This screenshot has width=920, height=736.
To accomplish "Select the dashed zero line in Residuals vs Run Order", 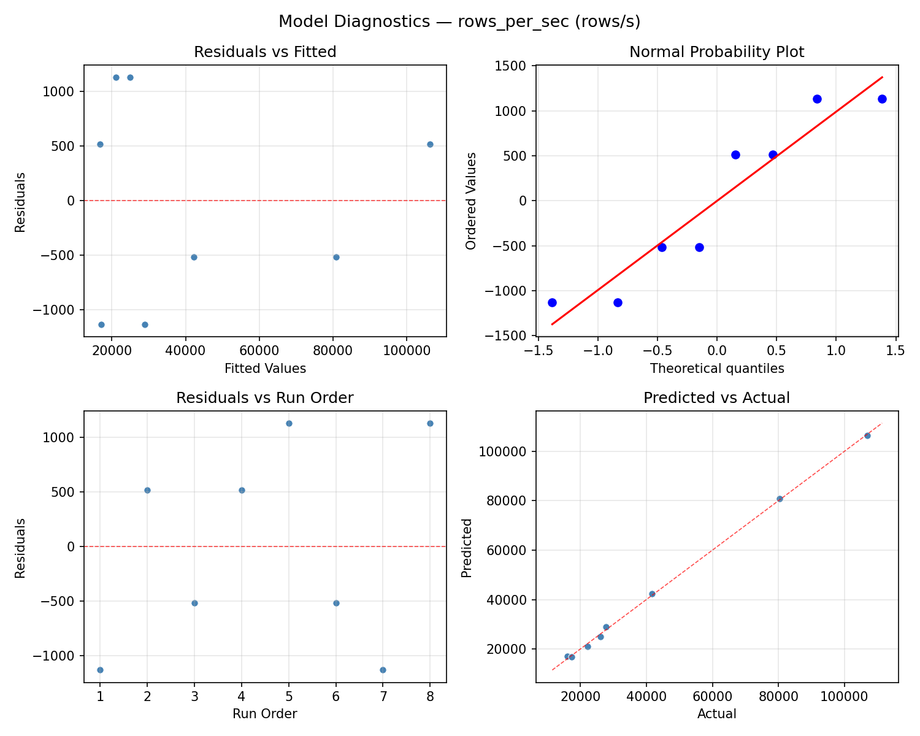I will [264, 546].
